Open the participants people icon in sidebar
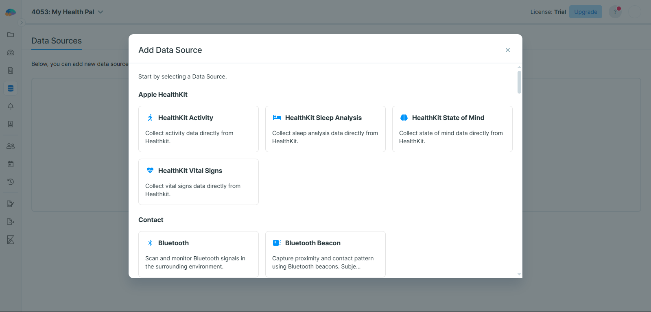Screen dimensions: 651x312 [11, 146]
